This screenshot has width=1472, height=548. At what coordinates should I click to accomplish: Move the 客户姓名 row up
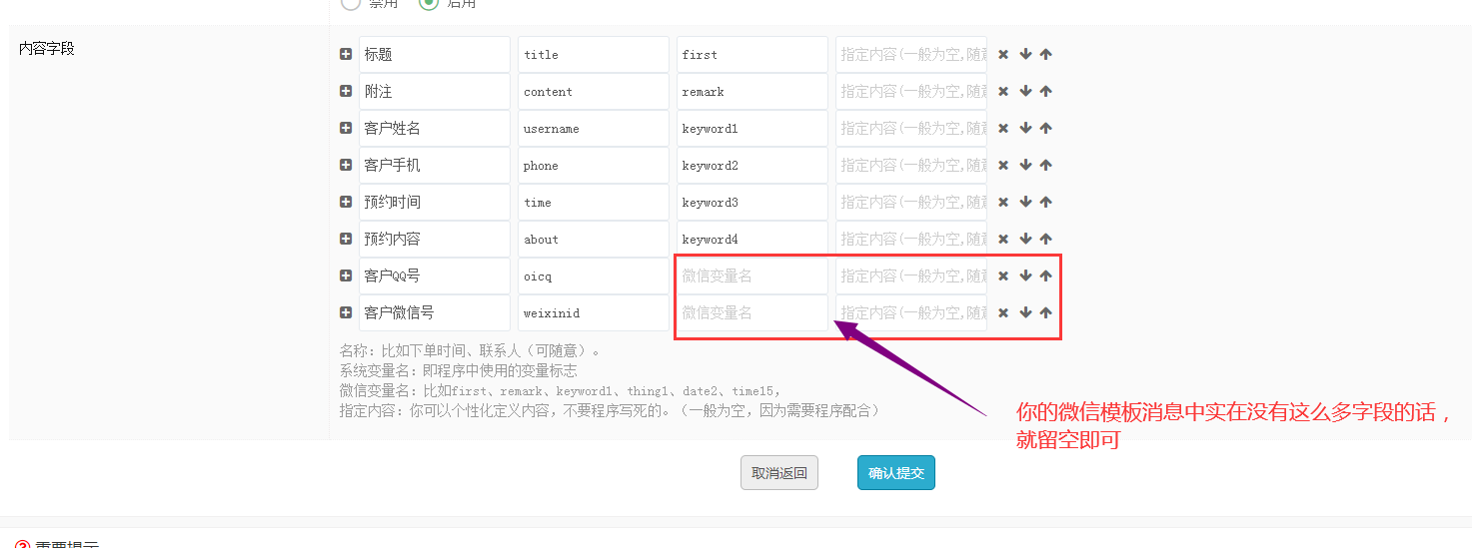click(1045, 129)
